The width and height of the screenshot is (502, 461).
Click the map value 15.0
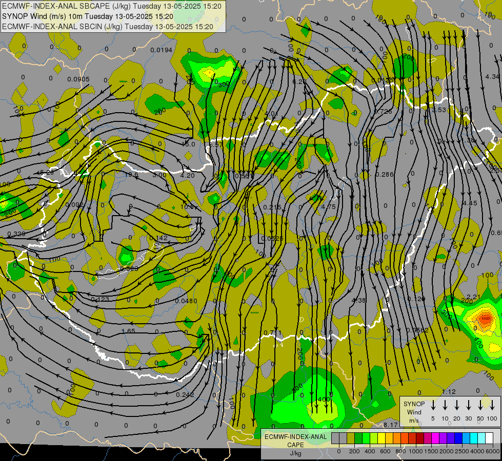pos(188,144)
